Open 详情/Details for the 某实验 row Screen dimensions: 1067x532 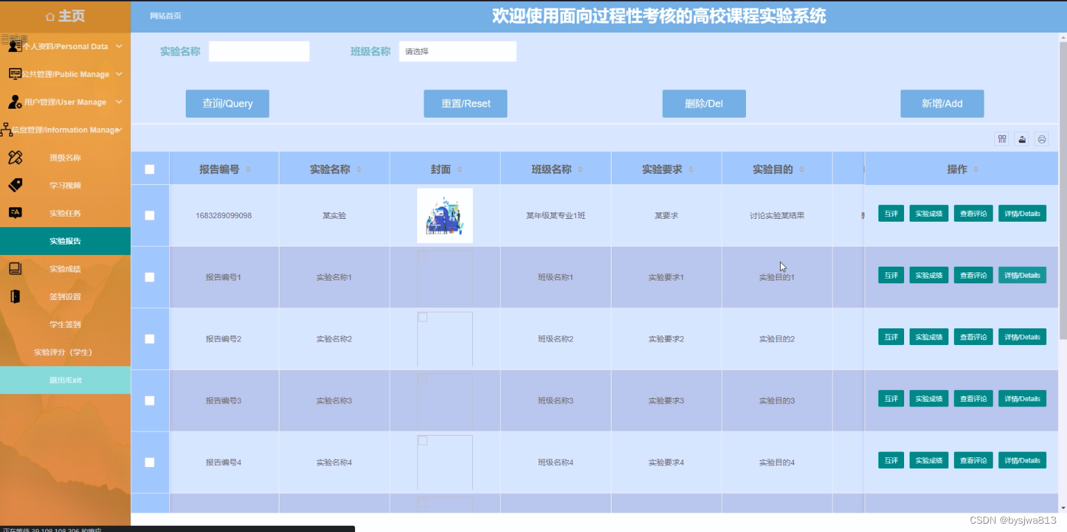[x=1022, y=213]
